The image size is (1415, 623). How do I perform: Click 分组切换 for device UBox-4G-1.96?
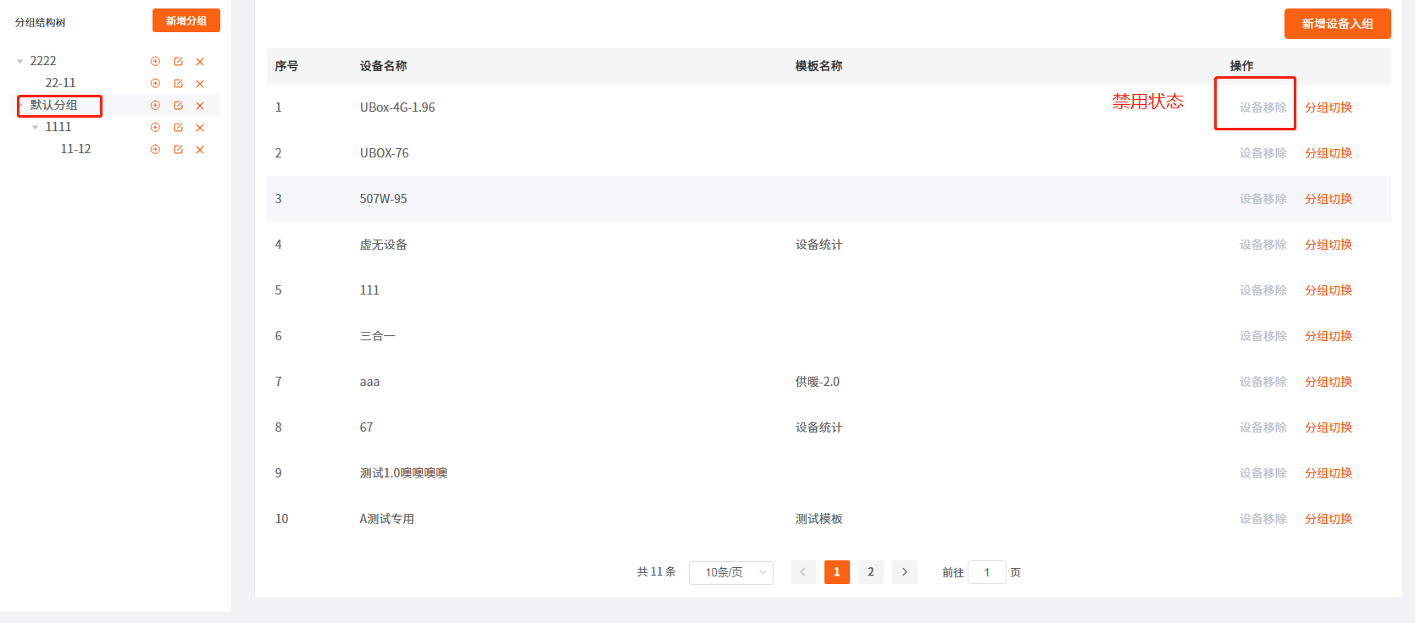coord(1328,108)
